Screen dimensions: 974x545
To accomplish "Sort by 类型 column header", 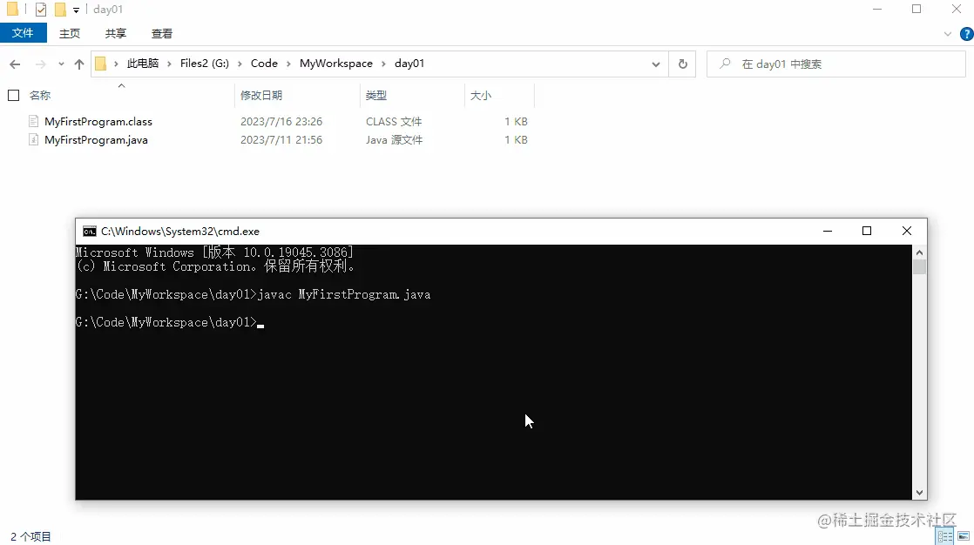I will tap(375, 95).
